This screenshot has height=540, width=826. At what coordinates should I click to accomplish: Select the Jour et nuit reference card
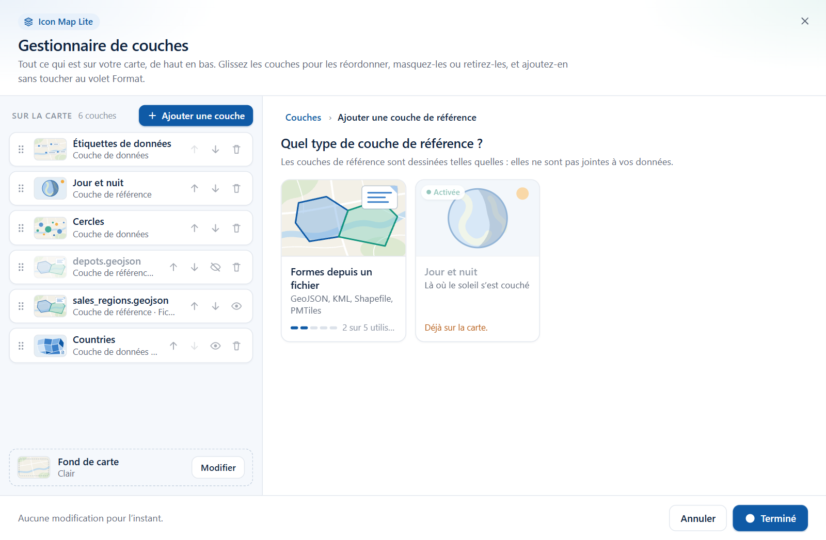(x=478, y=260)
